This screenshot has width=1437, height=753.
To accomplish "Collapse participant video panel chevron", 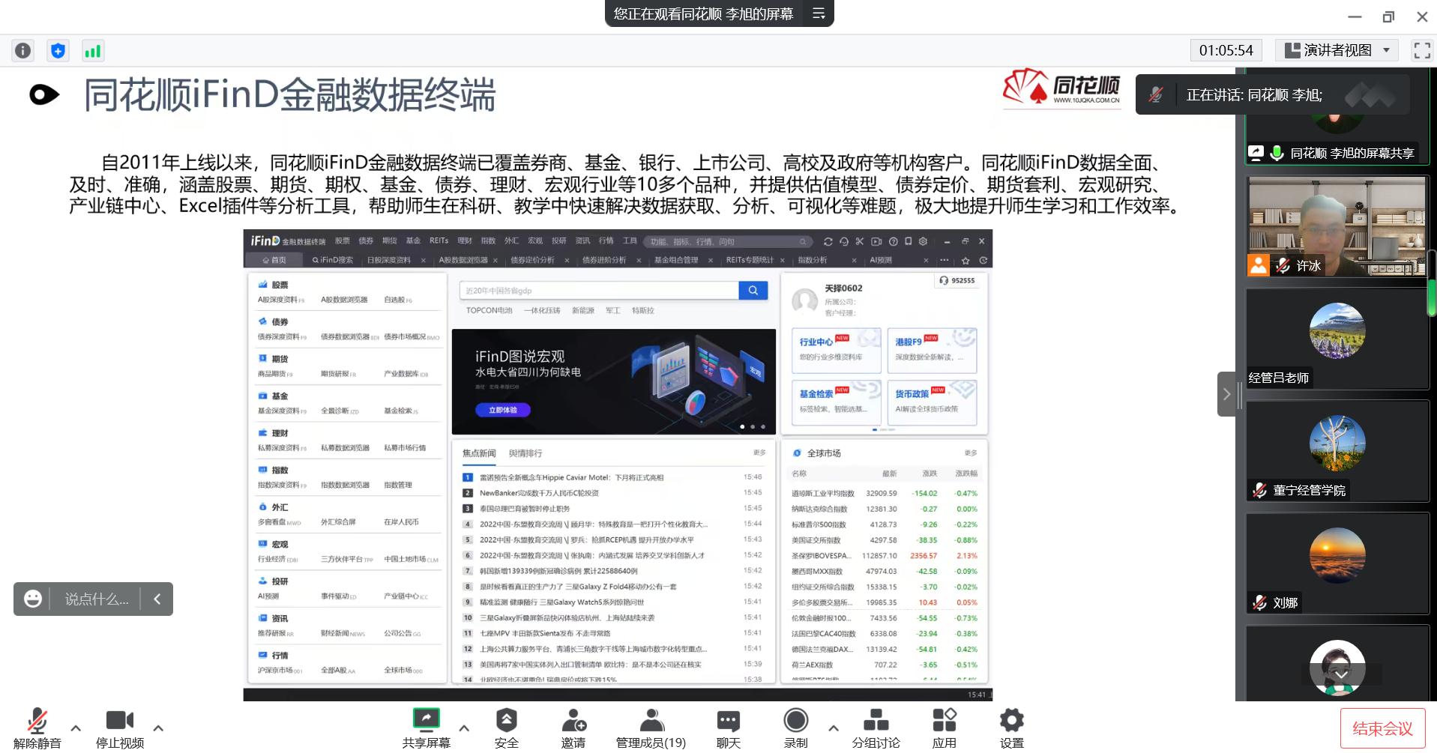I will (1226, 393).
